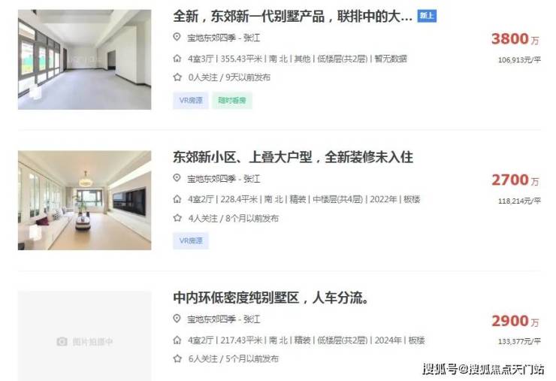
Task: Open the empty living room thumbnail of the first listing
Action: [84, 59]
